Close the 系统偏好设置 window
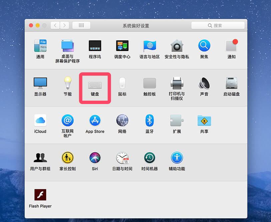The height and width of the screenshot is (222, 271). point(31,26)
